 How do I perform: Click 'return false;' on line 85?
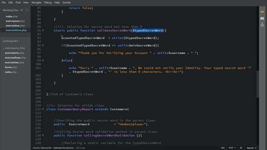81,8
